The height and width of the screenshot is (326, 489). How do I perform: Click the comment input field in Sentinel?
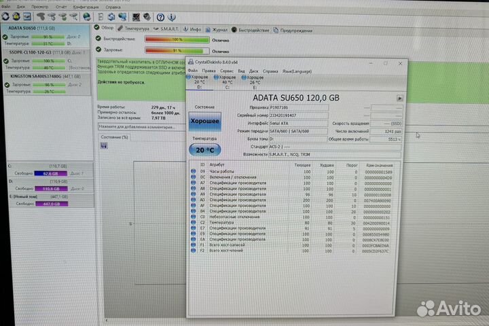(142, 127)
